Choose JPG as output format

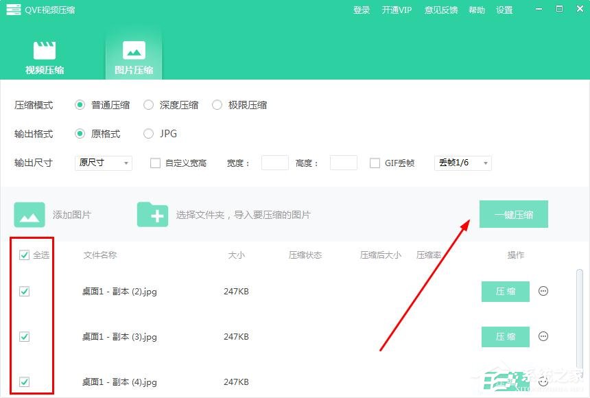(148, 134)
